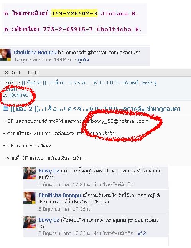This screenshot has width=191, height=248.
Task: Click Bowy Cz name in first reply
Action: coord(49,171)
